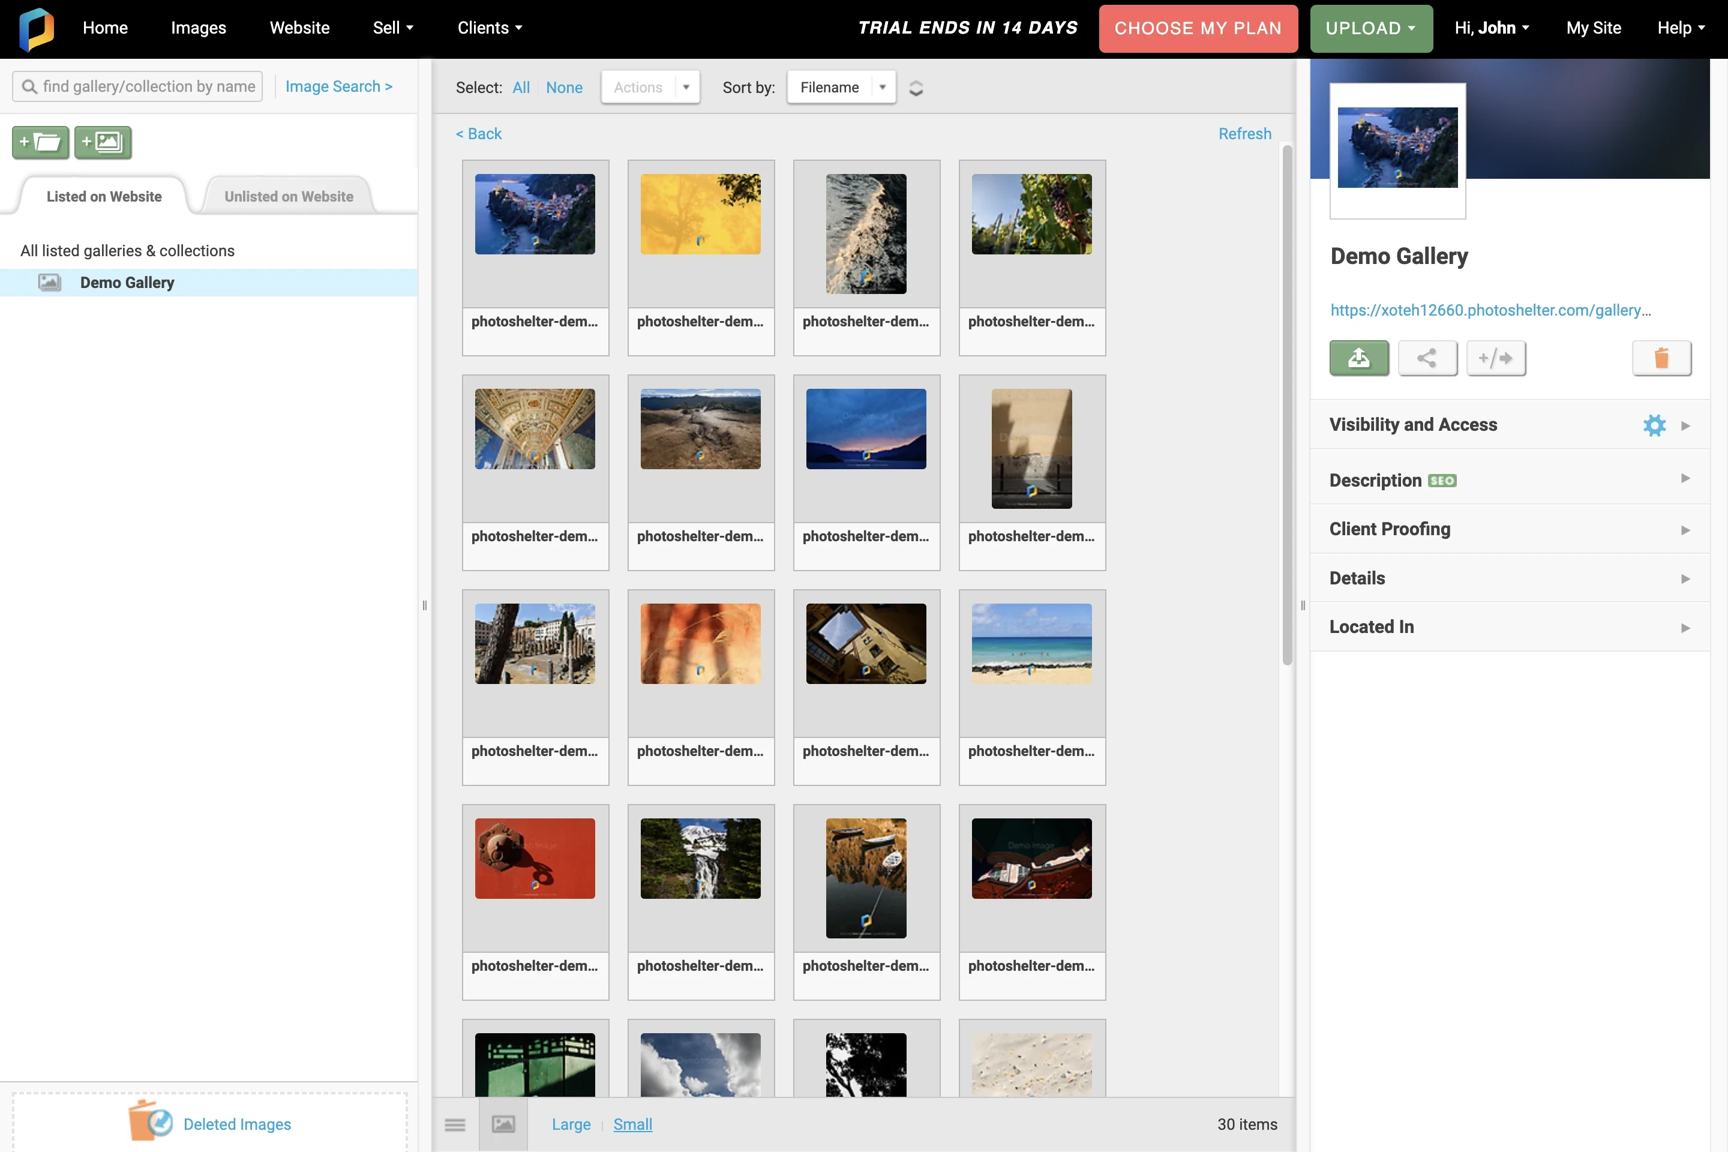Switch image display size to Small

point(632,1124)
